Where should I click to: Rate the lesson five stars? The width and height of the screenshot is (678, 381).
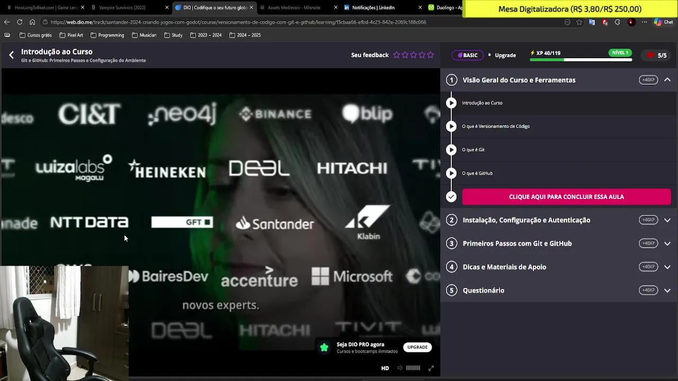[x=430, y=55]
